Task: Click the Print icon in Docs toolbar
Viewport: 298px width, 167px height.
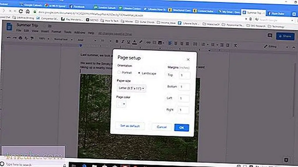Action: [x=20, y=38]
